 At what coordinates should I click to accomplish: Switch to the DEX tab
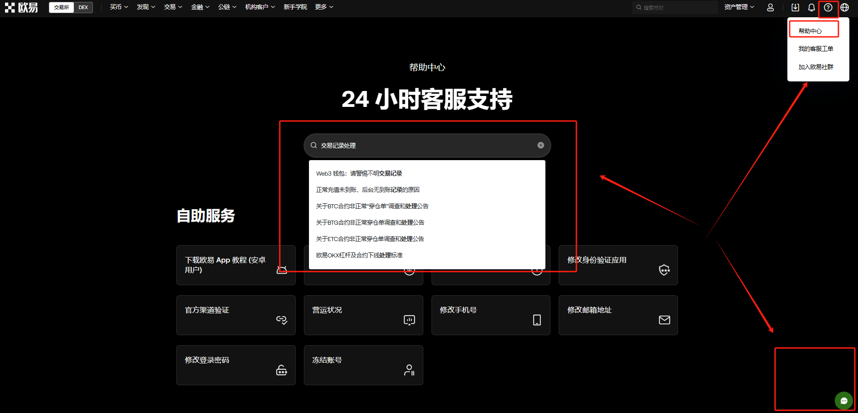pyautogui.click(x=83, y=7)
